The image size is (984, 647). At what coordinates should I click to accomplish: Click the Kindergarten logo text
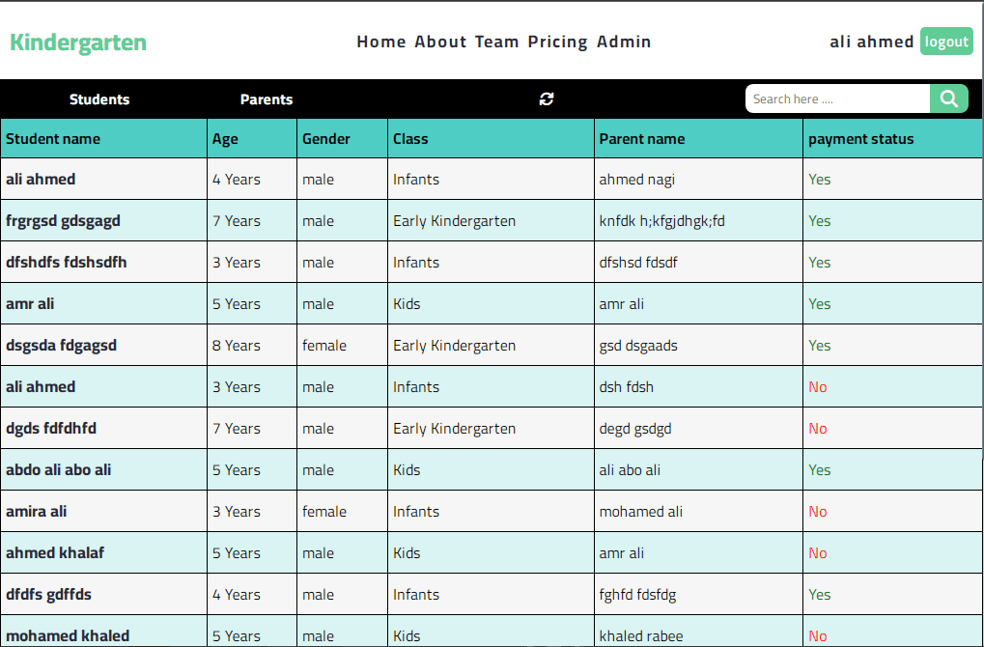pos(78,42)
